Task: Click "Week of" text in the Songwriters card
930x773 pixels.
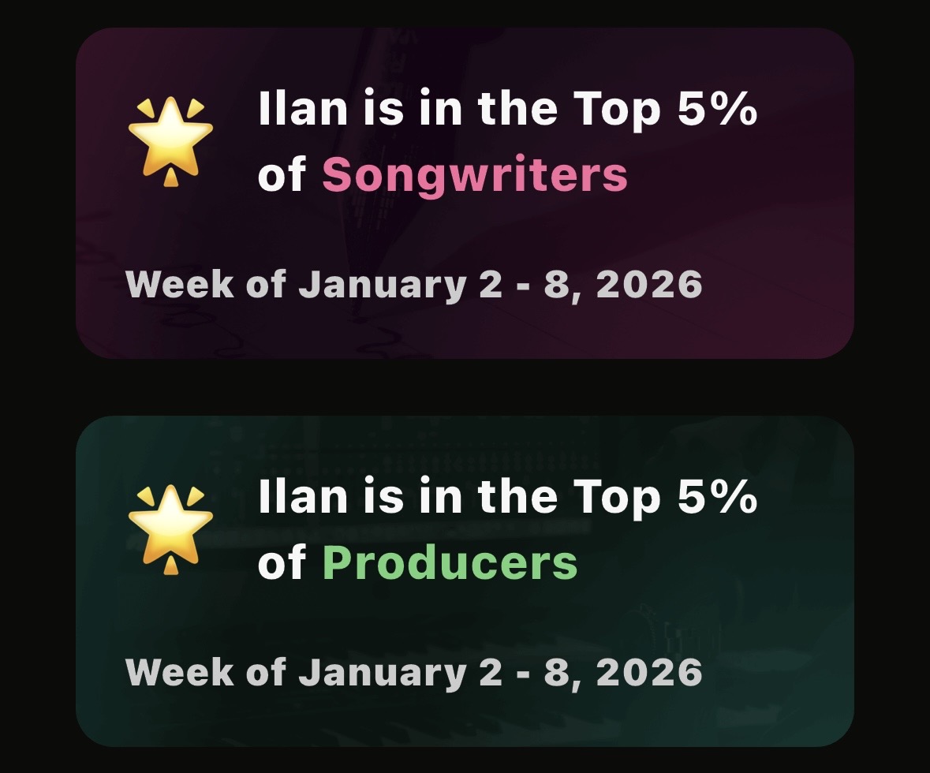Action: point(206,284)
